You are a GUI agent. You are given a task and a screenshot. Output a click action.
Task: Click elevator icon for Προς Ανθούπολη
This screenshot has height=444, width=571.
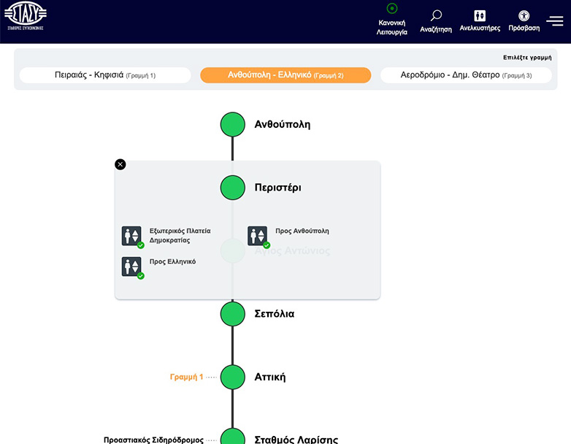[x=257, y=236]
